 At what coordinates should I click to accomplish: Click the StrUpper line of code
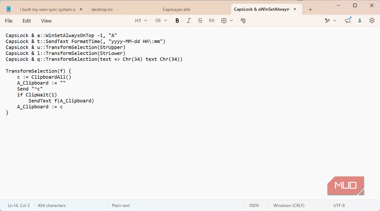[x=66, y=47]
